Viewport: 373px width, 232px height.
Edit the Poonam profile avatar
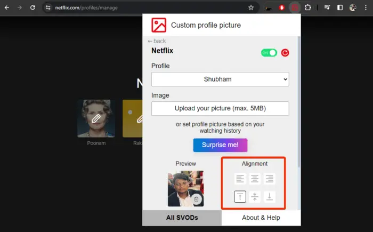(96, 118)
